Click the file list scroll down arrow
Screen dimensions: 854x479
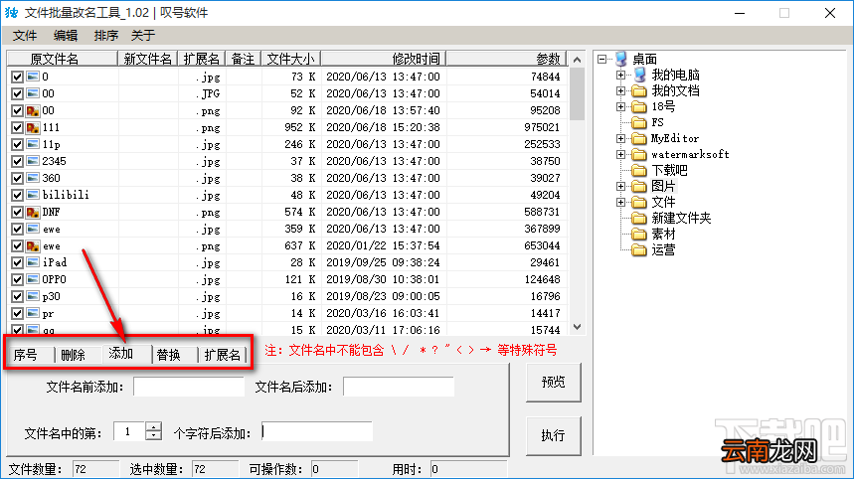tap(578, 327)
